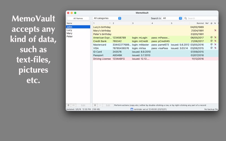
Task: Click Edit button under the records table
Action: click(108, 105)
